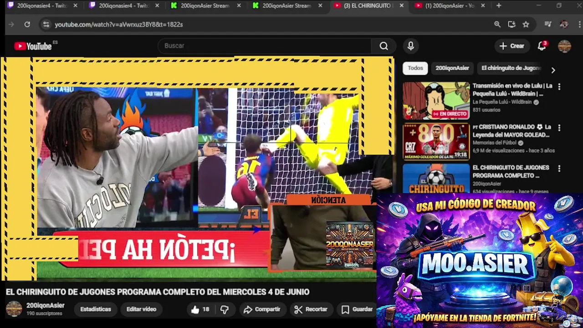Open Lulu live stream thumbnail
This screenshot has width=583, height=328.
[436, 101]
